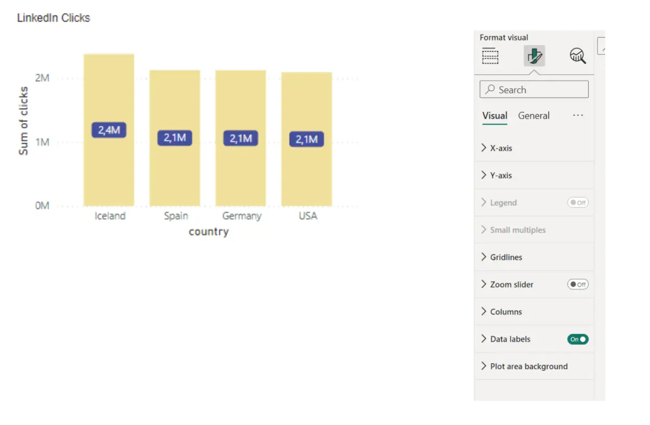
Task: Open the three-dots more options menu
Action: 578,115
